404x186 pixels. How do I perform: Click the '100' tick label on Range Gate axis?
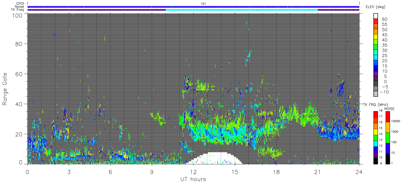tap(17, 15)
